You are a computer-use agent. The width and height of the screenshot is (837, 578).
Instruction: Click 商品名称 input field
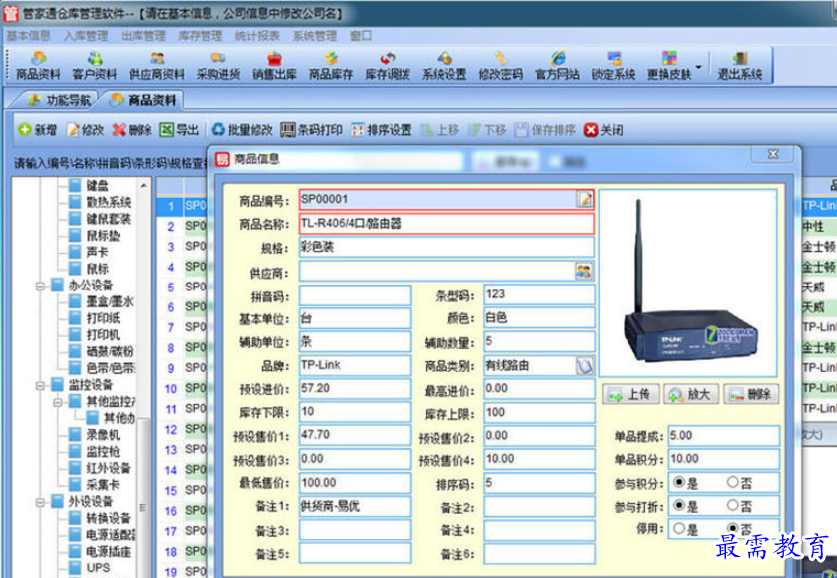pyautogui.click(x=446, y=224)
